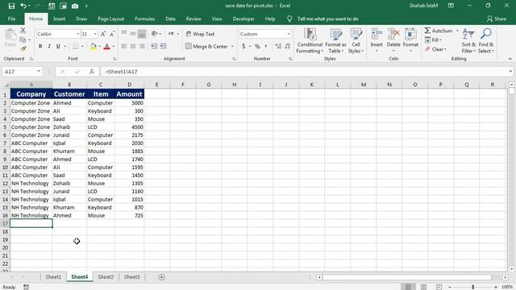
Task: Toggle Wrap Text
Action: pos(200,34)
